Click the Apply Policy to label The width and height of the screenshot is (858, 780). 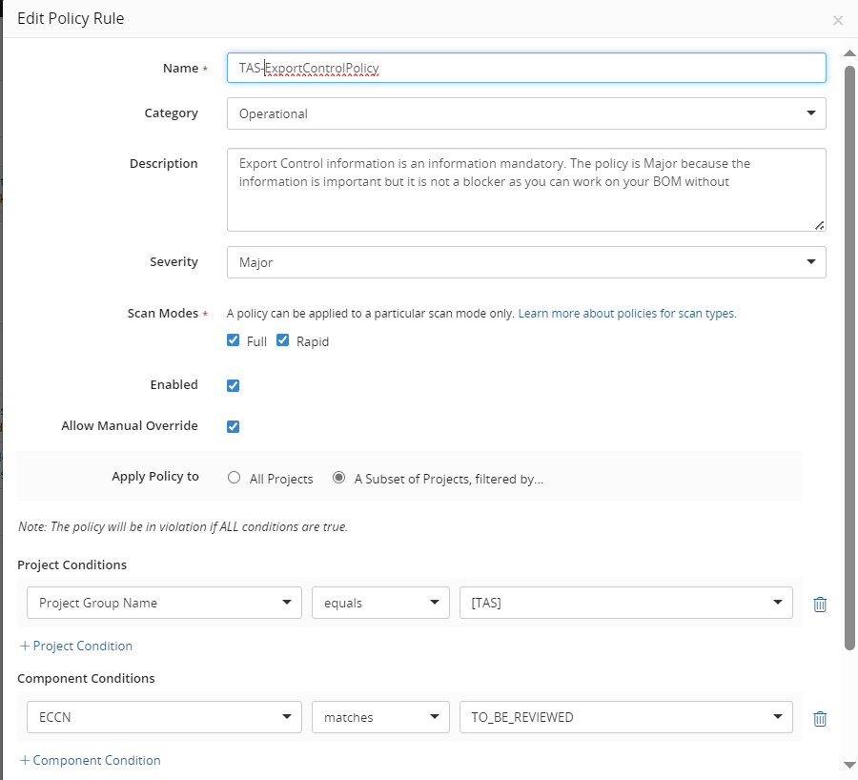tap(155, 476)
